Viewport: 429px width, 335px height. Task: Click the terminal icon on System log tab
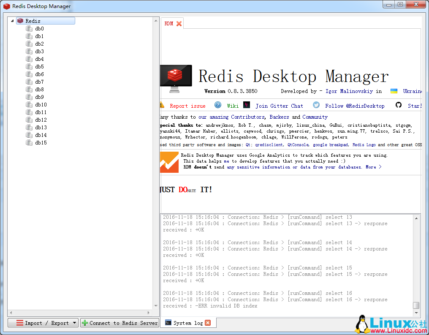169,322
